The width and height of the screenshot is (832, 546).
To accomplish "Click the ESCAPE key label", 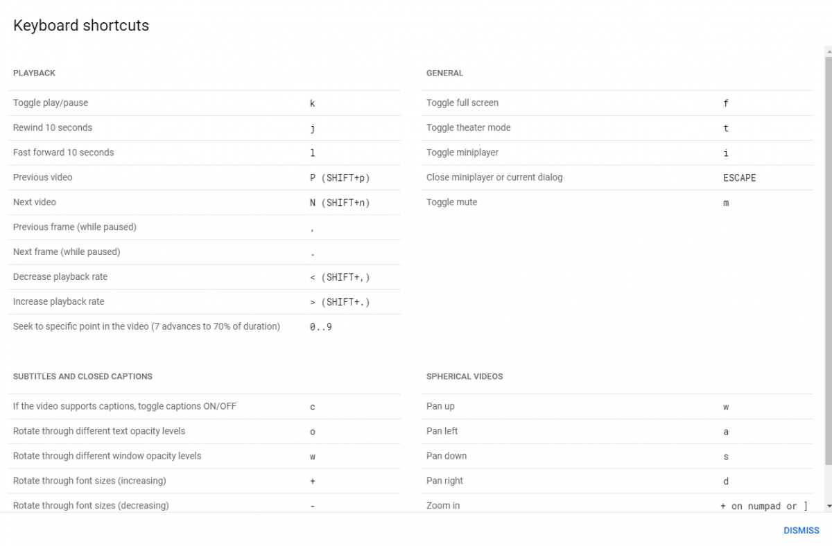I will pos(739,177).
